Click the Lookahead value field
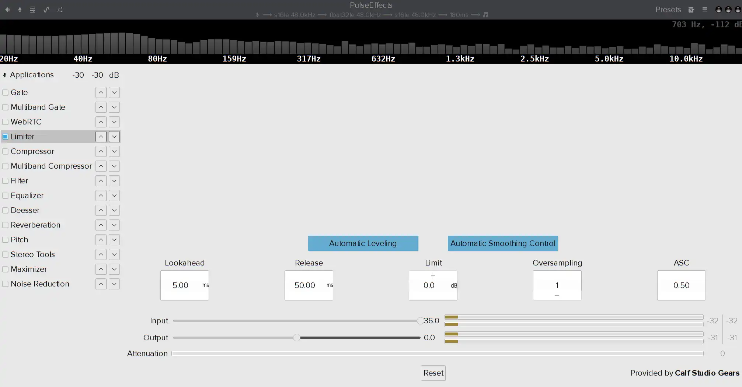742x387 pixels. [185, 285]
